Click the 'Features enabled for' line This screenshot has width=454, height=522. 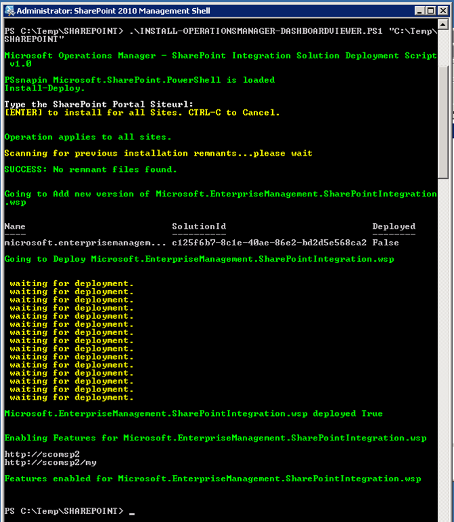[212, 478]
